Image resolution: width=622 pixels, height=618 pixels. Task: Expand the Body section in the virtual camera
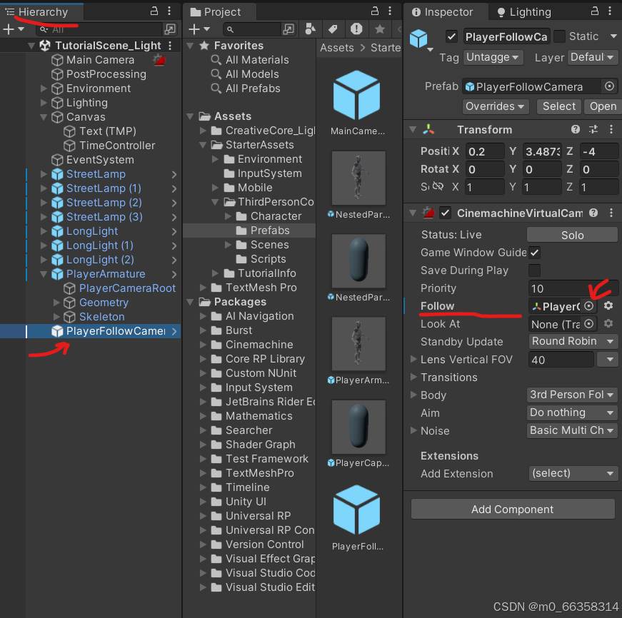pos(413,395)
